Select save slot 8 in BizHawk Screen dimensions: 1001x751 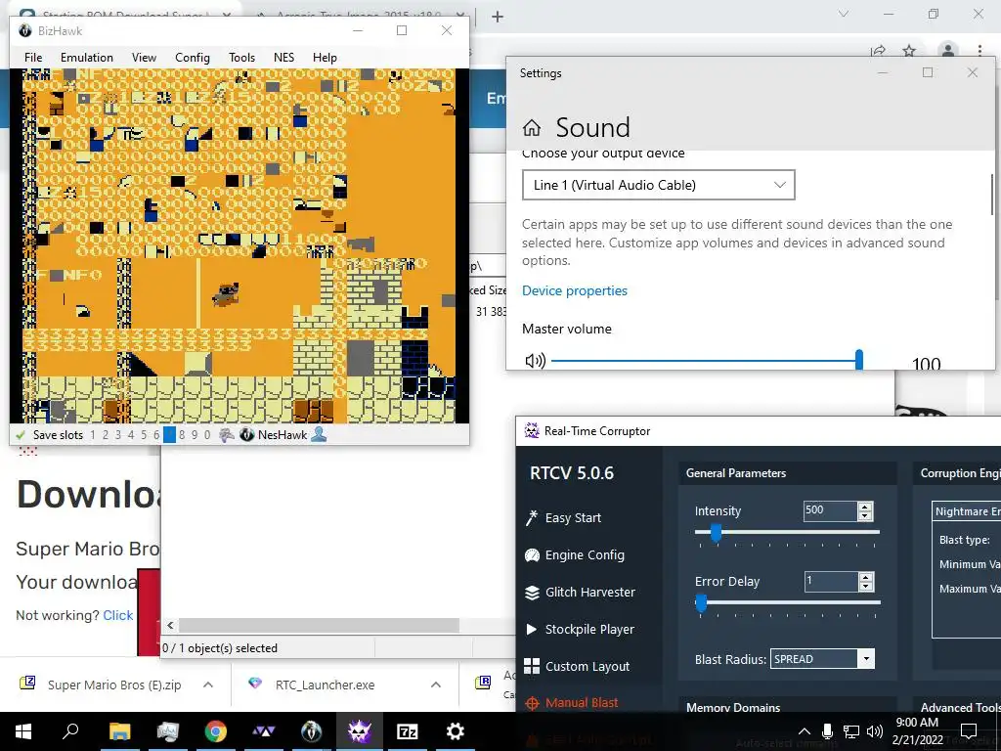[182, 435]
